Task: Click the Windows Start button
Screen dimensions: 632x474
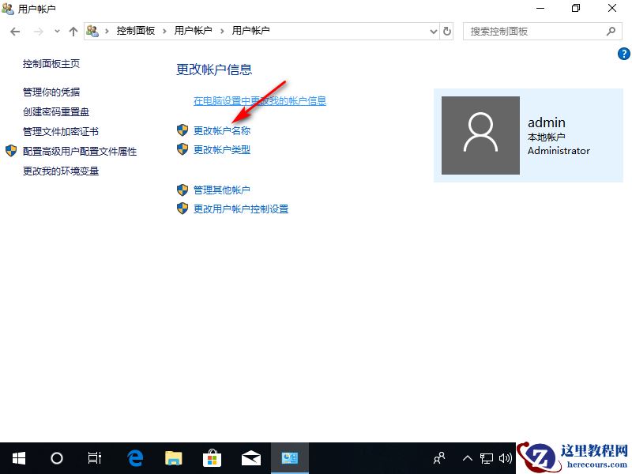Action: tap(18, 457)
